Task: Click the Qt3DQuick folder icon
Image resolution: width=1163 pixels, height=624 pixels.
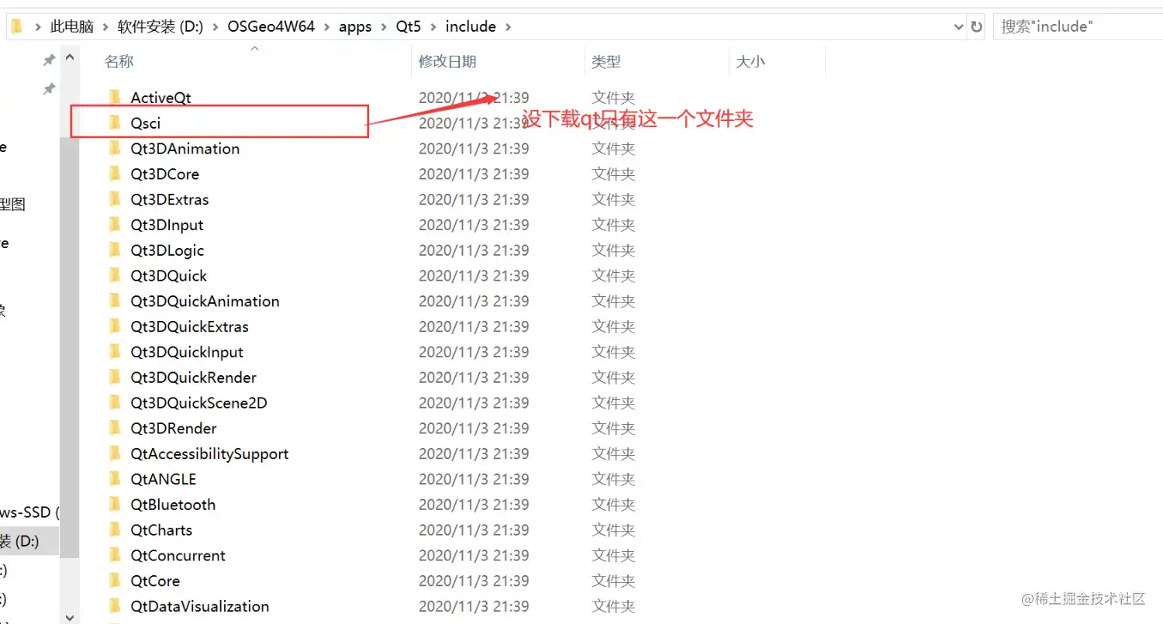Action: click(115, 275)
